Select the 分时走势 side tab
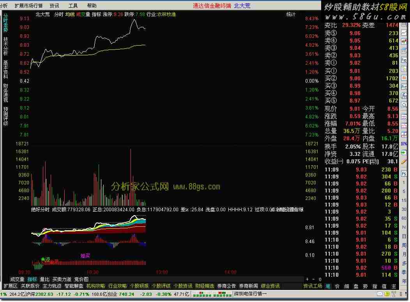Screen dimensions: 410x302 [x=5, y=23]
